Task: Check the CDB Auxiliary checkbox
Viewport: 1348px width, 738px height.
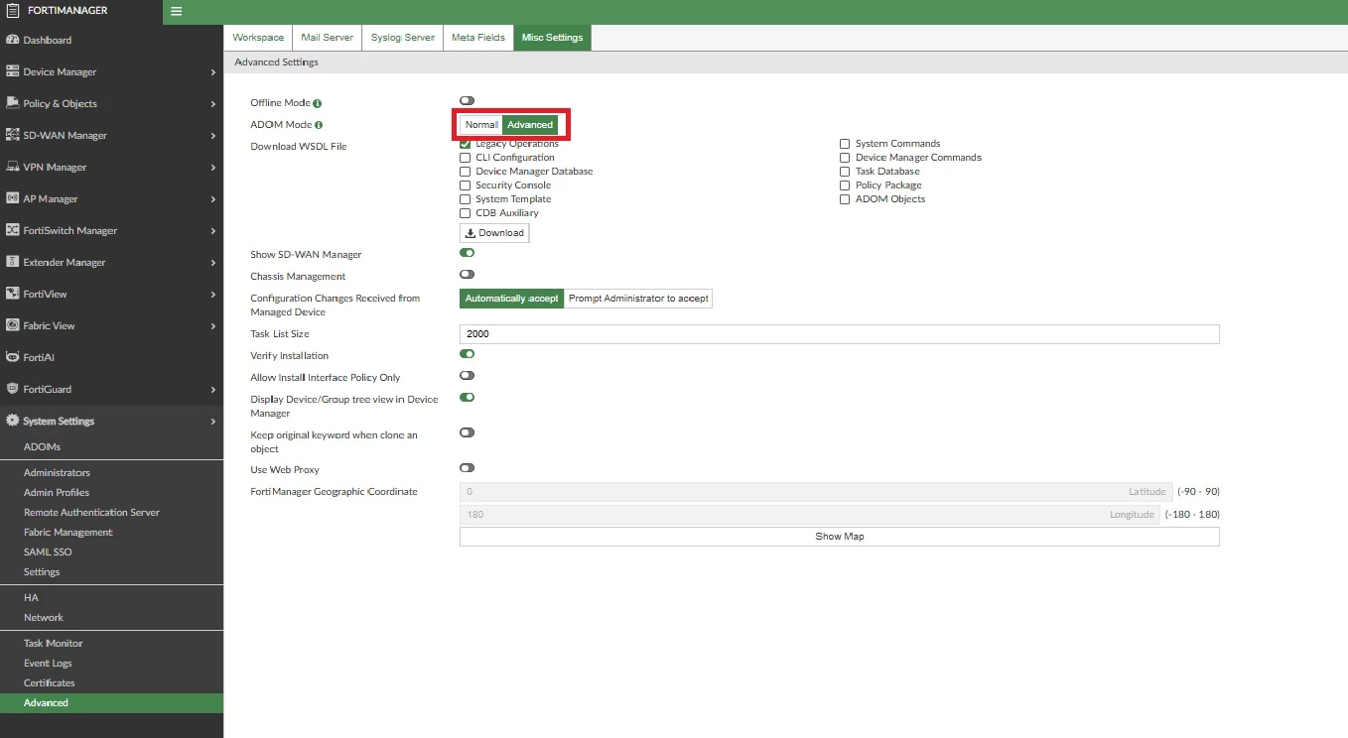Action: [x=465, y=213]
